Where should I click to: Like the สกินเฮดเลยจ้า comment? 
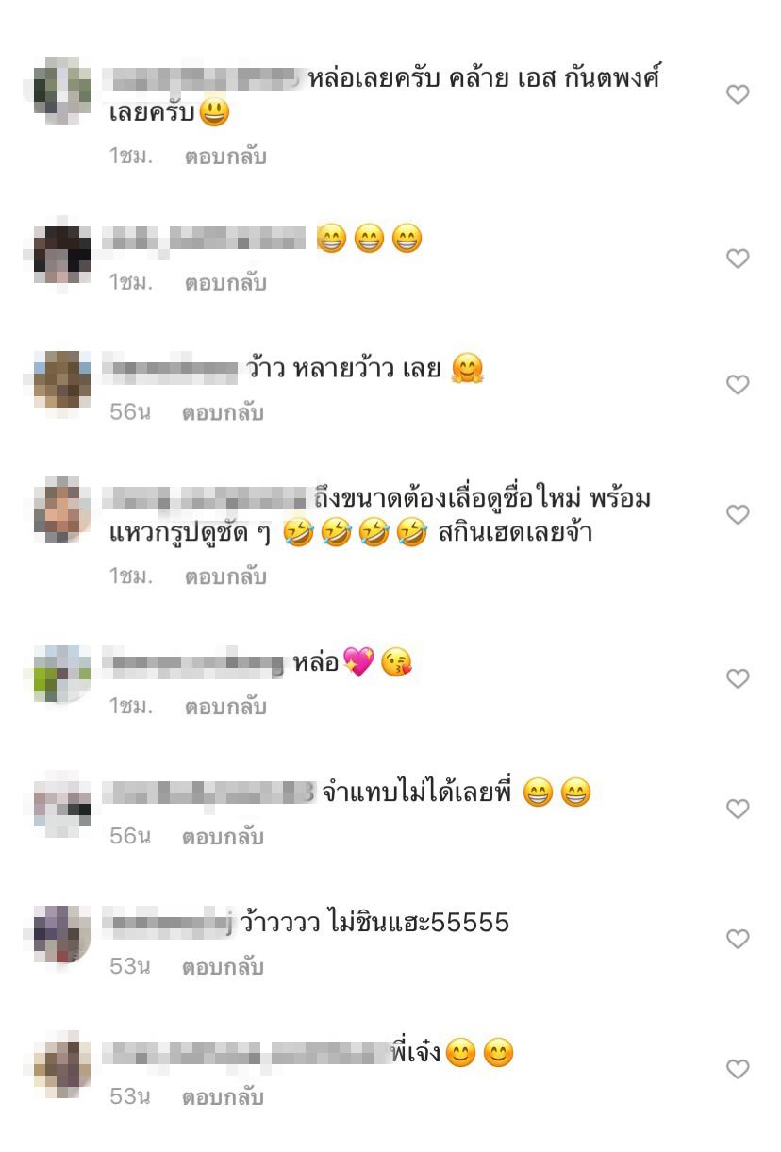click(739, 515)
